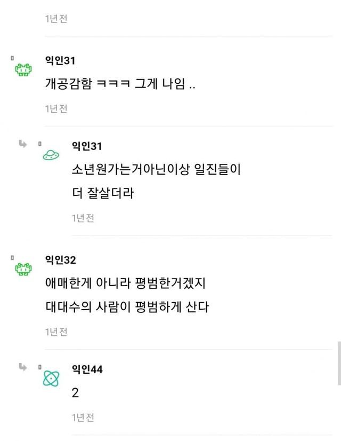Click the '1년 전' timestamp under '더 잘살더라'
Screen dimensions: 341x441
(x=83, y=218)
